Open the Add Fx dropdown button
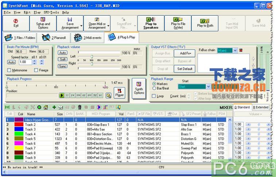This screenshot has height=177, width=276. click(184, 53)
